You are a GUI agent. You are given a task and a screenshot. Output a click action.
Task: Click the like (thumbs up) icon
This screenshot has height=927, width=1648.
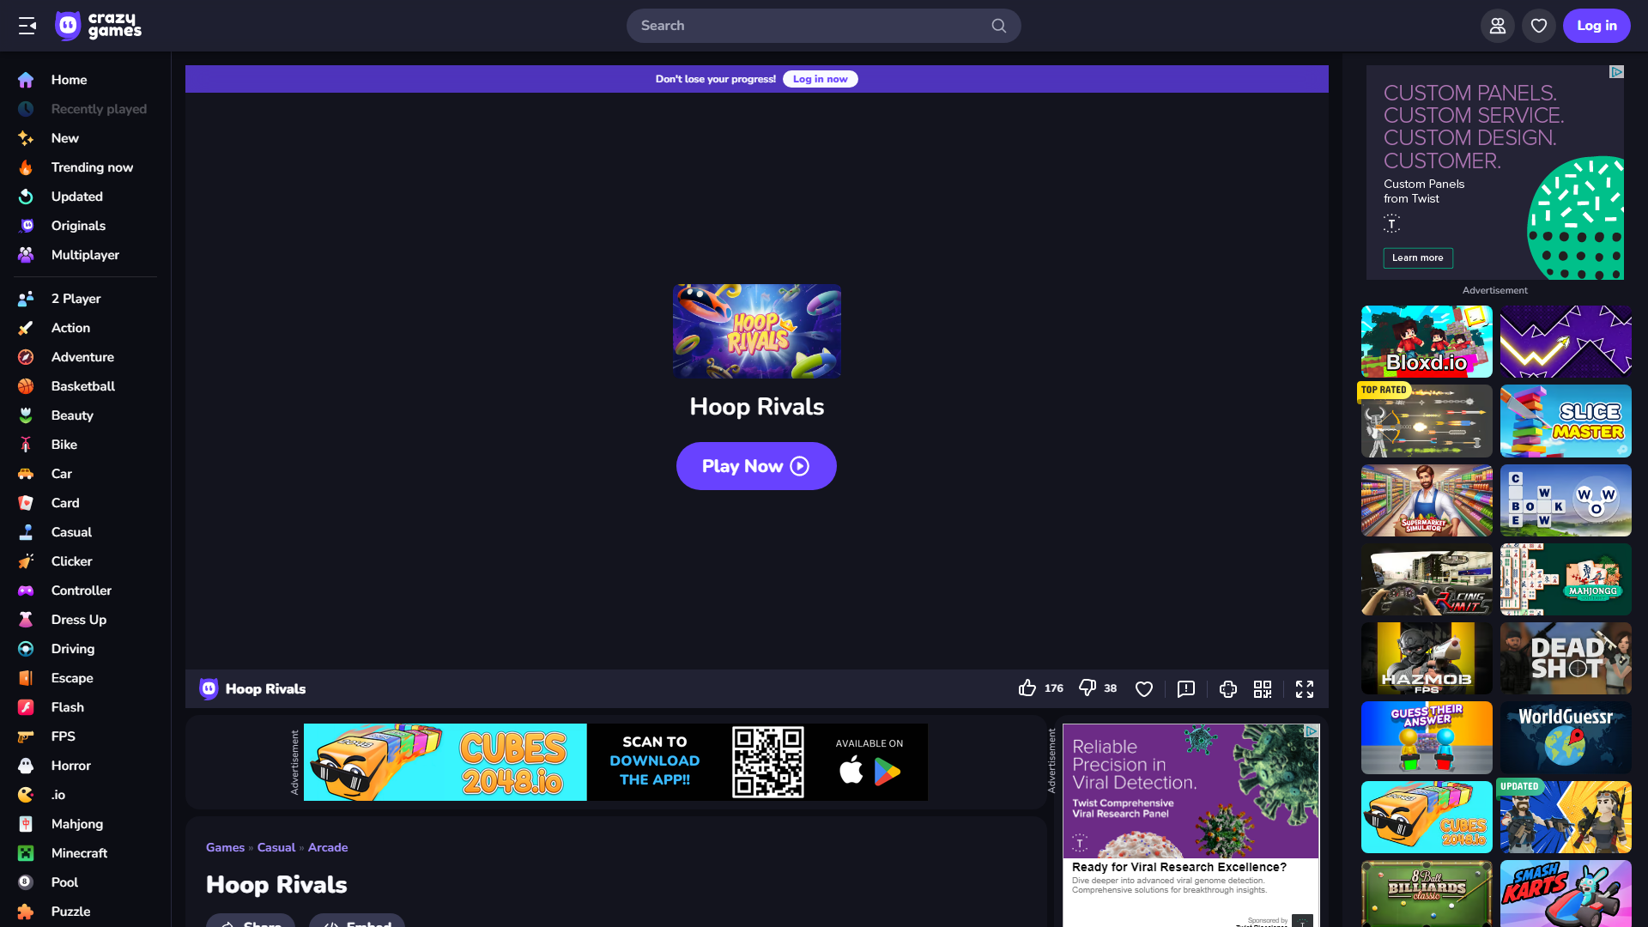[x=1026, y=688]
